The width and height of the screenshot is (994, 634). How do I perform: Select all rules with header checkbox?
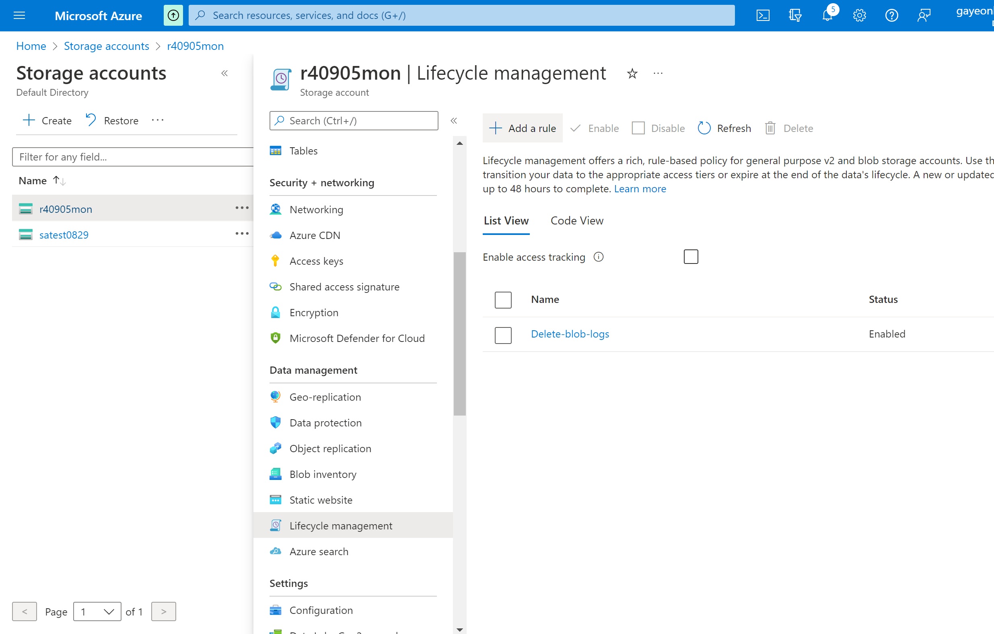[503, 300]
